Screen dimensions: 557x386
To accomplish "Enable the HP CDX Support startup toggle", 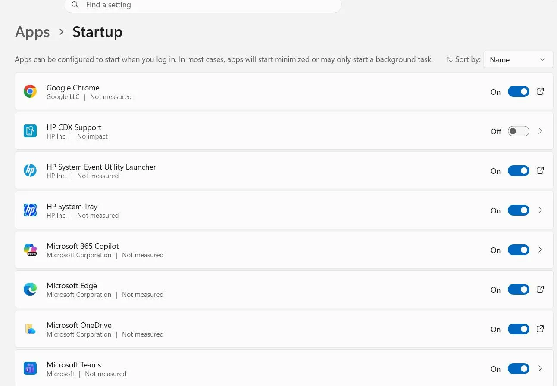I will [519, 131].
